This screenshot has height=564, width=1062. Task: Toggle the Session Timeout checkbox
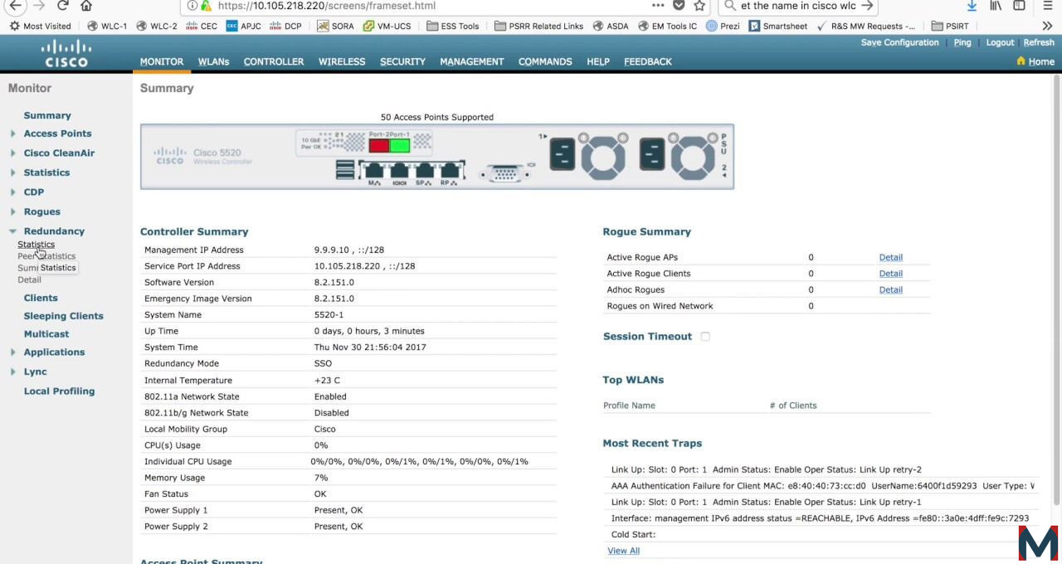[x=705, y=337]
